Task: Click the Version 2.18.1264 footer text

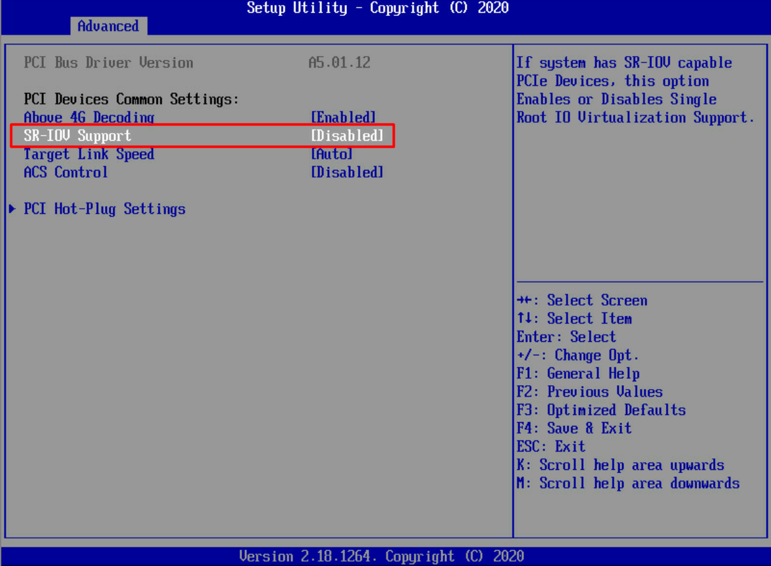Action: [381, 556]
